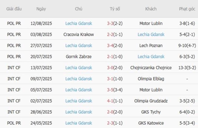
Task: Click the Tỷ số column header
Action: click(115, 9)
